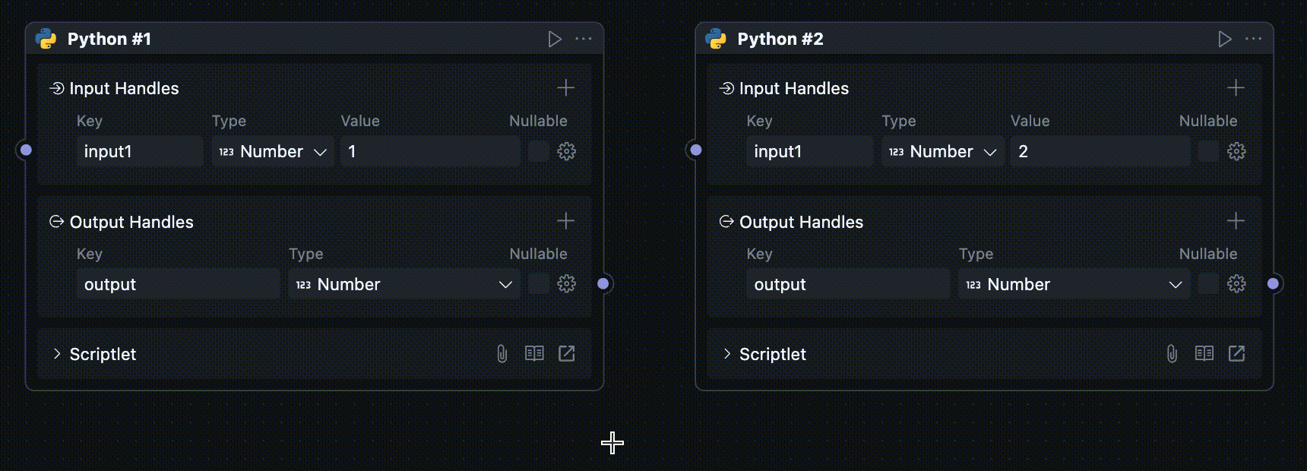Toggle Nullable checkbox for Python #1 output
The width and height of the screenshot is (1307, 471).
[538, 284]
